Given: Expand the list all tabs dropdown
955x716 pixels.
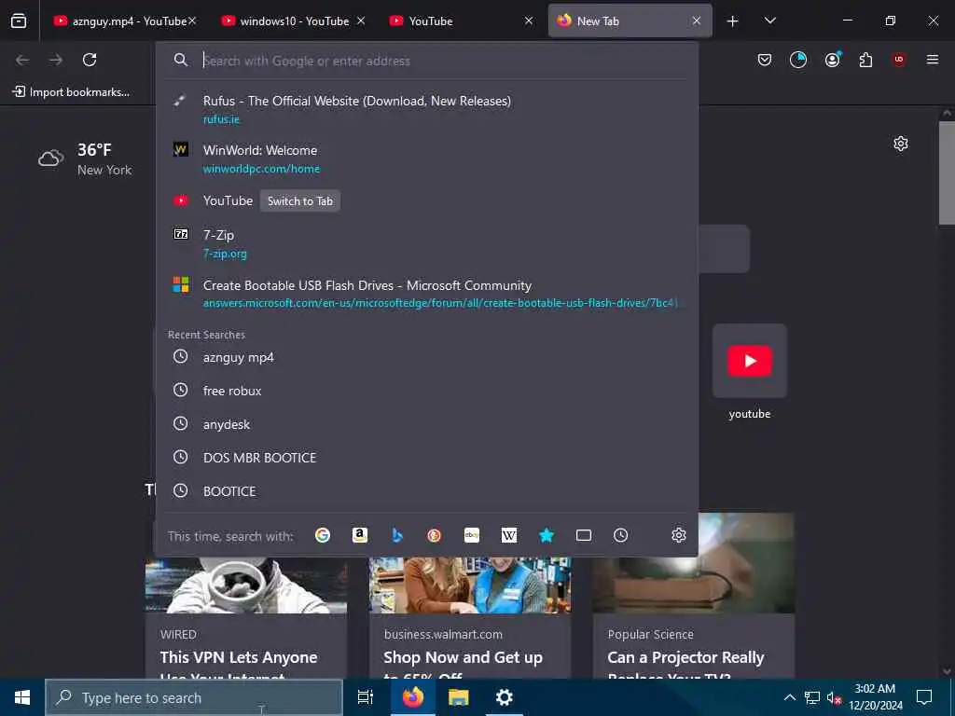Looking at the screenshot, I should click(769, 21).
